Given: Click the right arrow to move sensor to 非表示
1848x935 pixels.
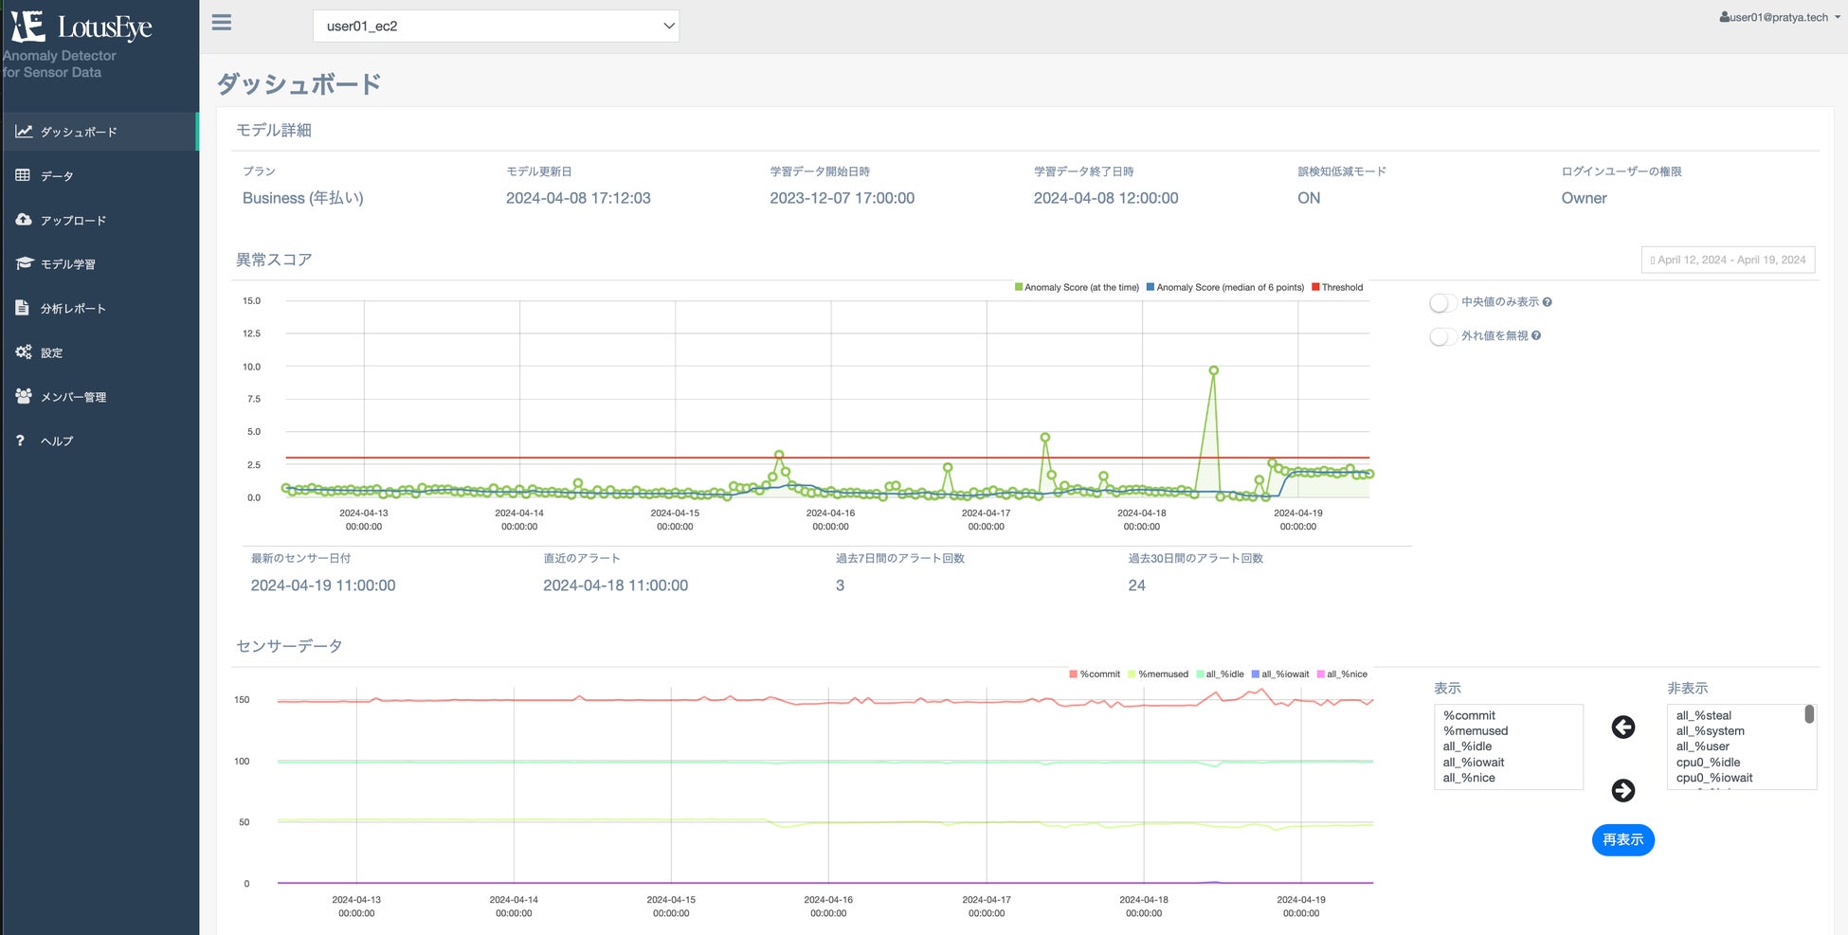Looking at the screenshot, I should (x=1623, y=790).
